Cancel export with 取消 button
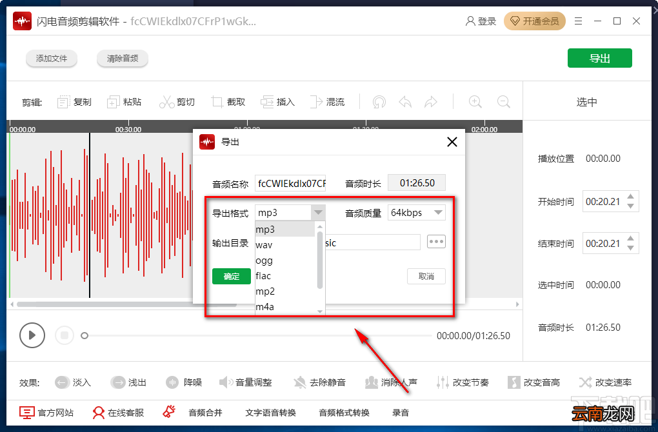 [426, 277]
